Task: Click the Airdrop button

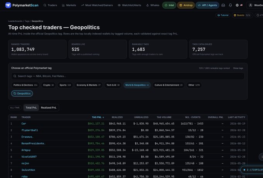Action: coord(186,5)
